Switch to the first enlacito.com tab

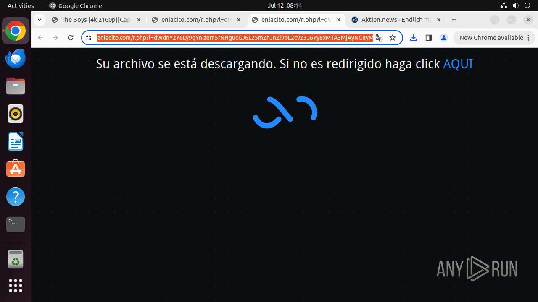[196, 20]
